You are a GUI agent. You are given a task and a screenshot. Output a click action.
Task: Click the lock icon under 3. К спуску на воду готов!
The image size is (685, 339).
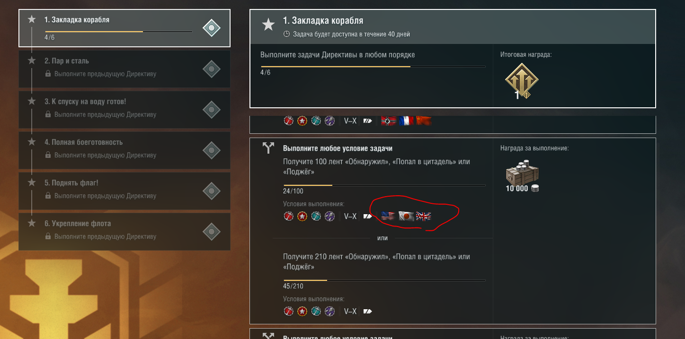click(48, 114)
